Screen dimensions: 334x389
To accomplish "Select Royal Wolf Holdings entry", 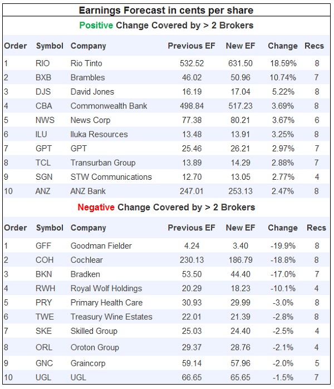I will (106, 288).
